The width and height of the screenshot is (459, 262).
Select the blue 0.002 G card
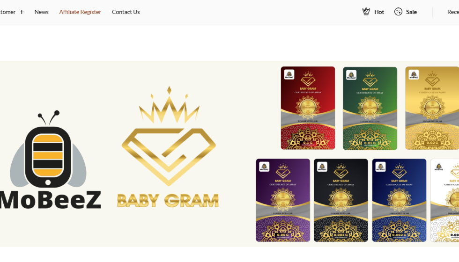click(399, 200)
